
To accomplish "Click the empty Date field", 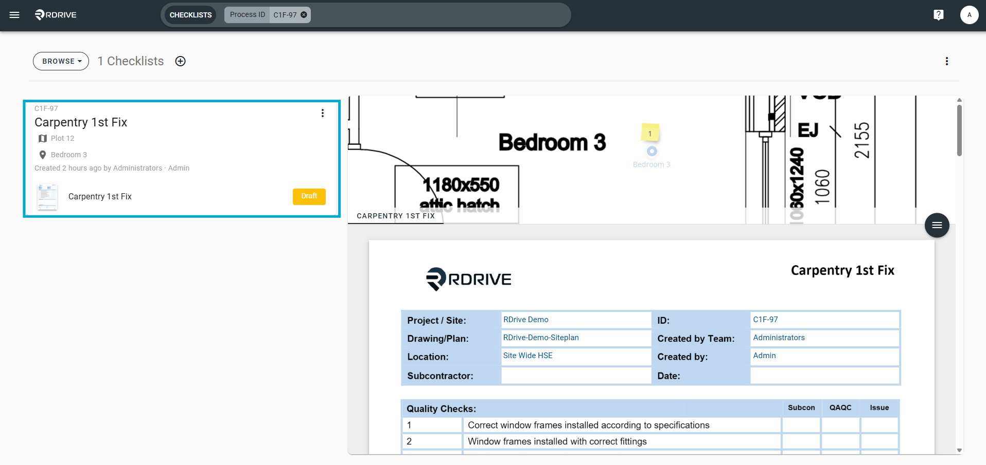I will (824, 376).
